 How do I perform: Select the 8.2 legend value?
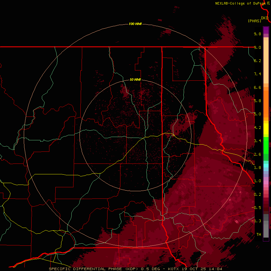257,61
